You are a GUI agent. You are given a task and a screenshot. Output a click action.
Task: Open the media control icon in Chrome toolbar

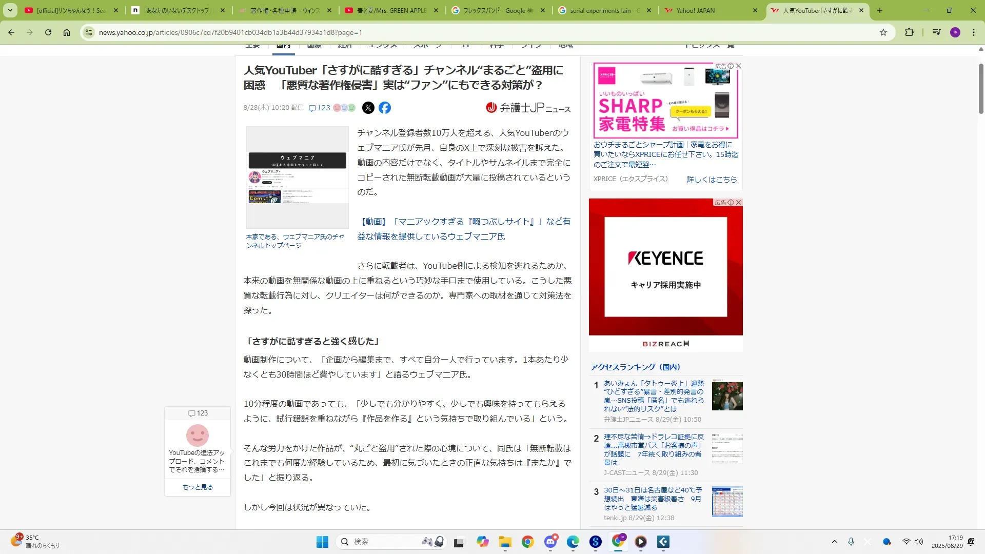[937, 32]
